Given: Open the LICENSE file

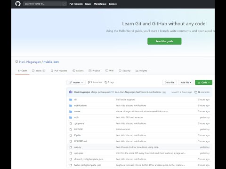Looking at the screenshot, I should [x=78, y=129].
